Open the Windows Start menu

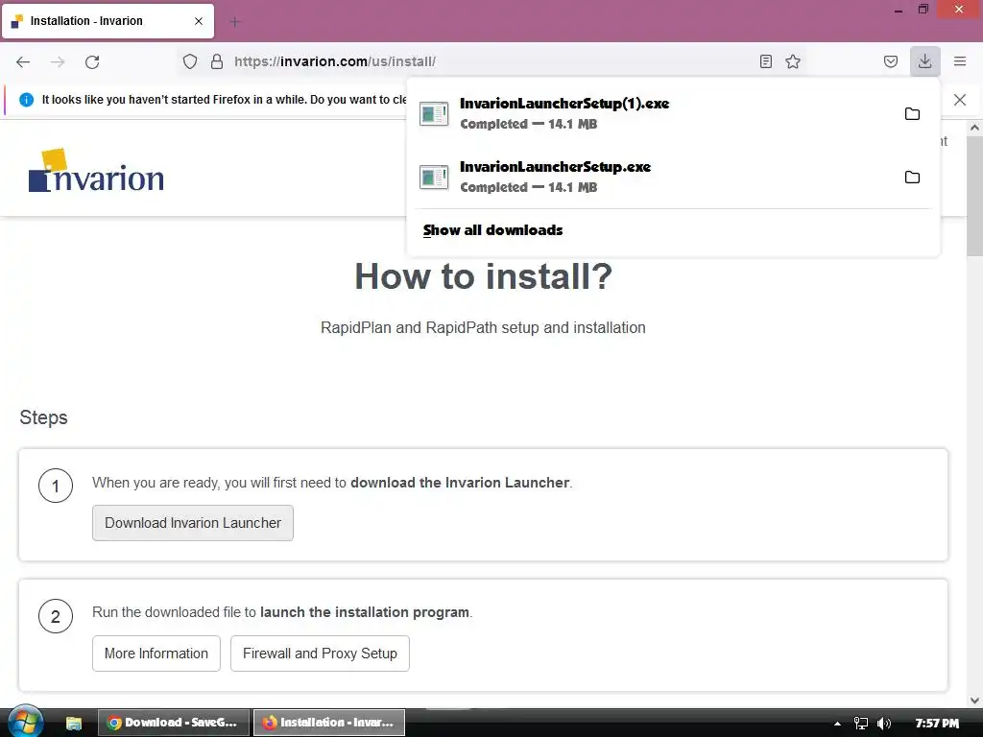[x=24, y=722]
